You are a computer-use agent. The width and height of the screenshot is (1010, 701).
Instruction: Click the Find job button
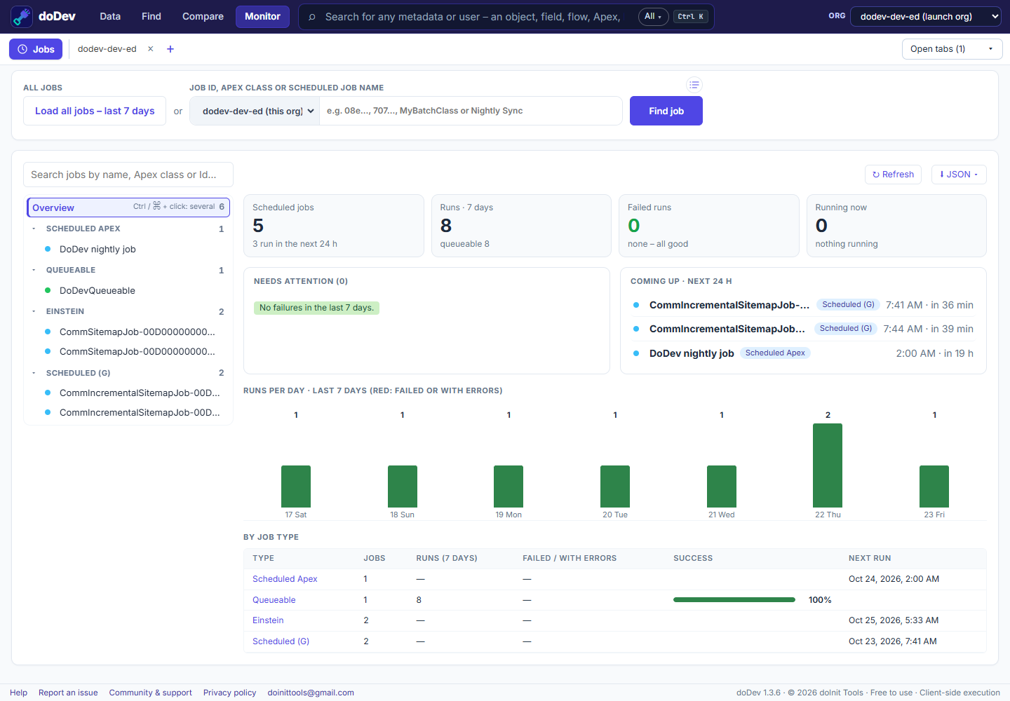[x=666, y=111]
